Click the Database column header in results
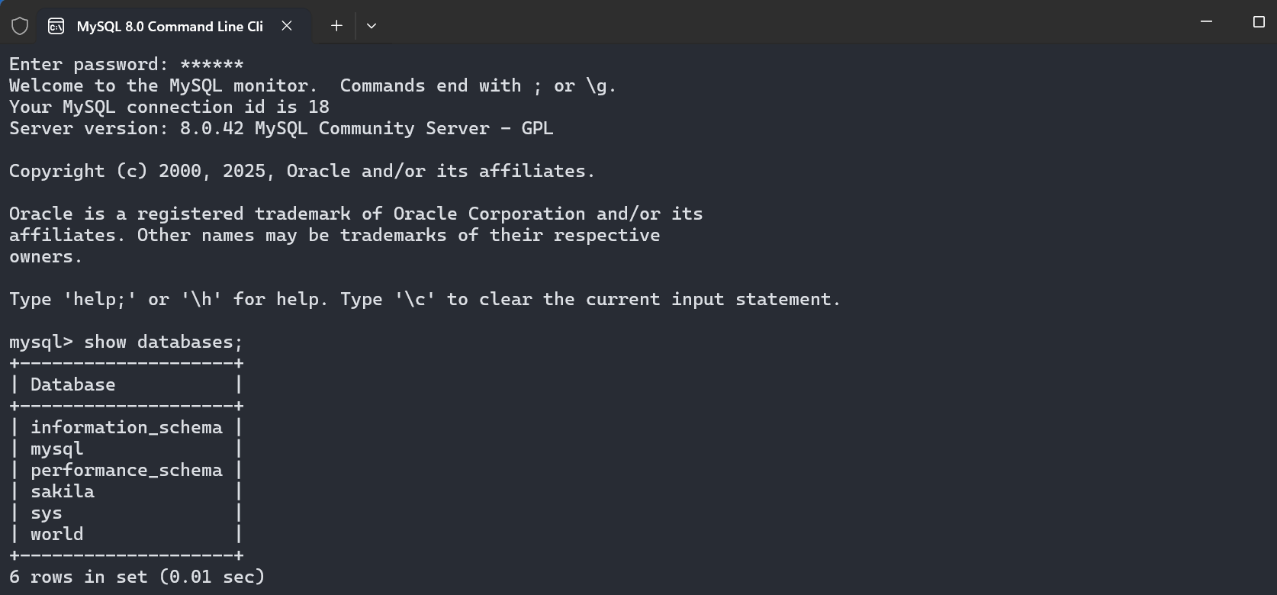Screen dimensions: 1277x595 click(73, 385)
